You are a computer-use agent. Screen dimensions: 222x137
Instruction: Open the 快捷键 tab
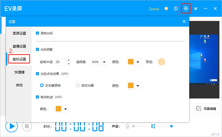(x=19, y=72)
